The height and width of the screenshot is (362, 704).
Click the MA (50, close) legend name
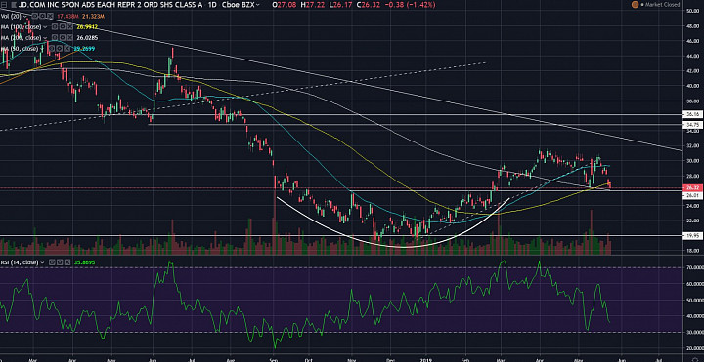tap(20, 49)
